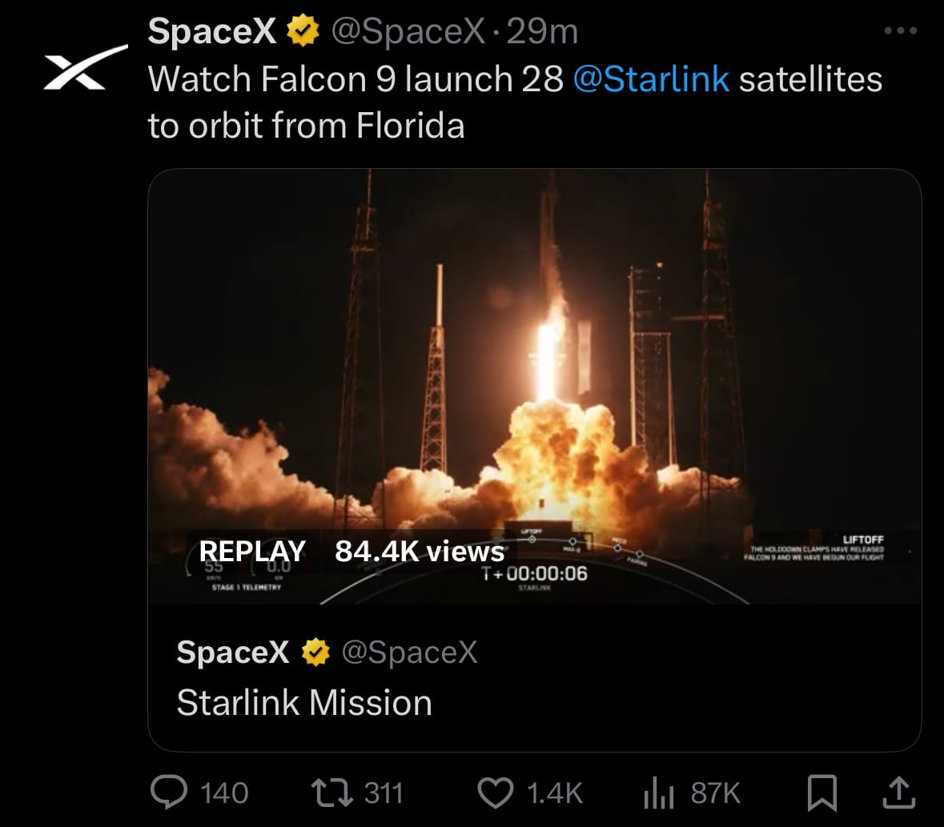Open the SpaceX profile avatar logo
944x827 pixels.
tap(86, 67)
